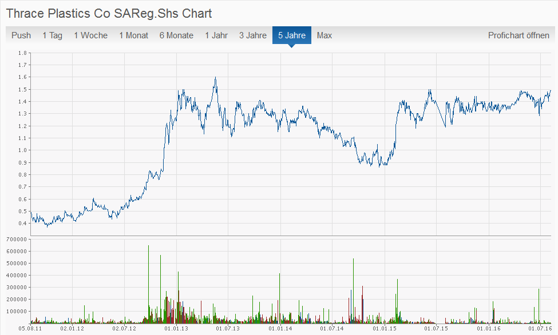Click the tallest green volume bar near 650000
Image resolution: width=558 pixels, height=335 pixels.
click(148, 284)
